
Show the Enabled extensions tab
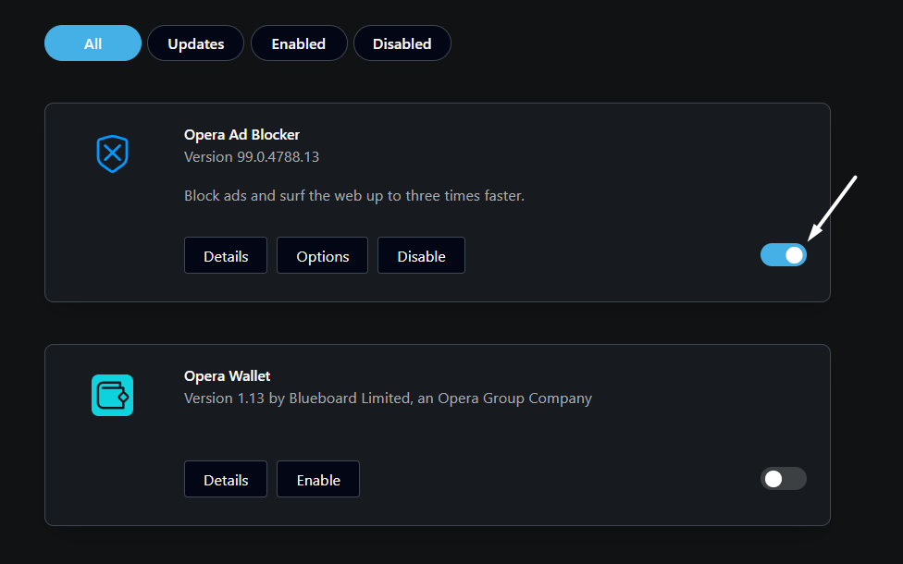click(x=299, y=43)
